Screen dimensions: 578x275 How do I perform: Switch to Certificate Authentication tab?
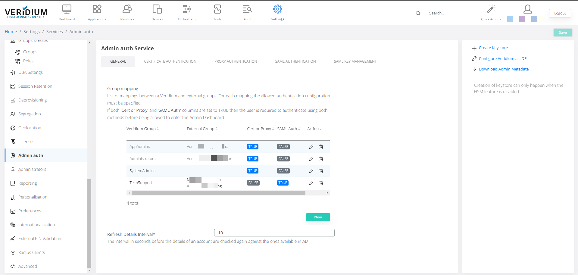pyautogui.click(x=170, y=61)
